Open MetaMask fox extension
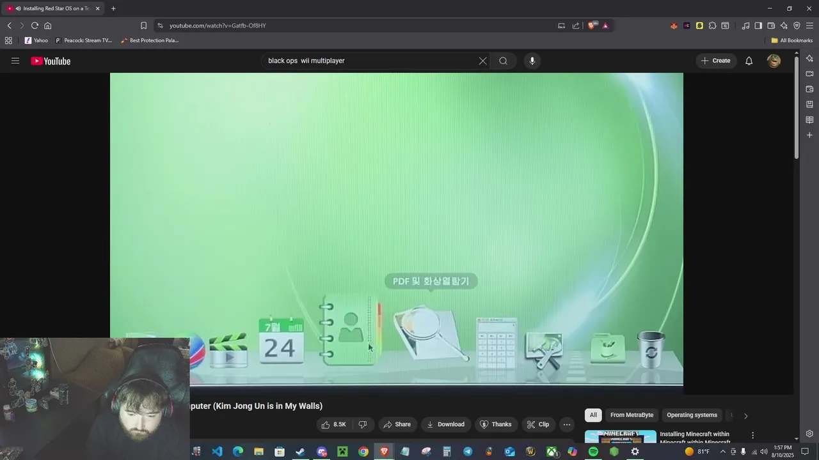Viewport: 819px width, 460px height. click(x=674, y=26)
